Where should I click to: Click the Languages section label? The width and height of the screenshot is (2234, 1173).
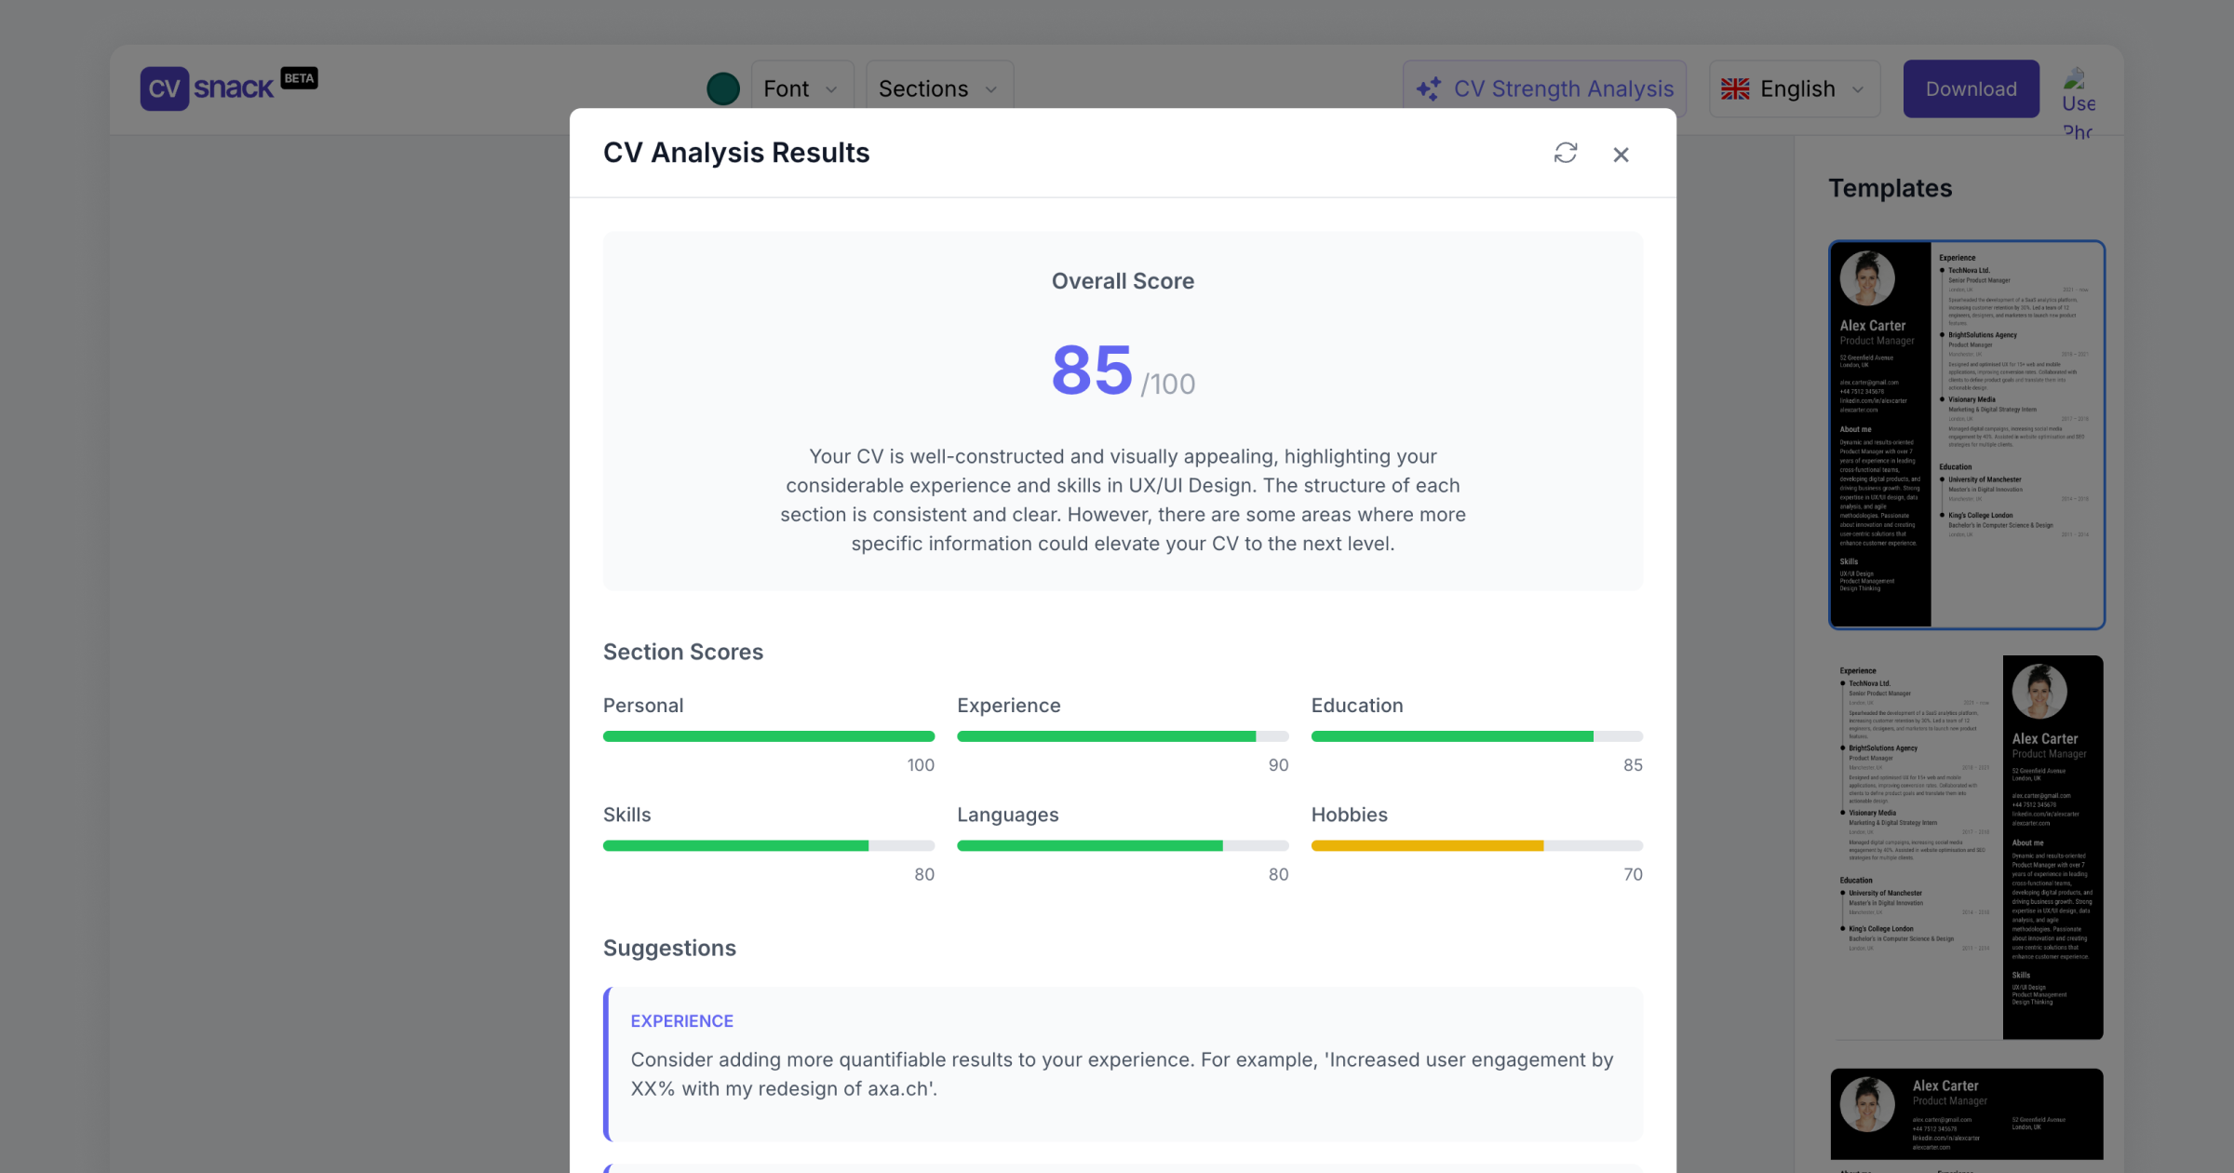click(x=1007, y=815)
